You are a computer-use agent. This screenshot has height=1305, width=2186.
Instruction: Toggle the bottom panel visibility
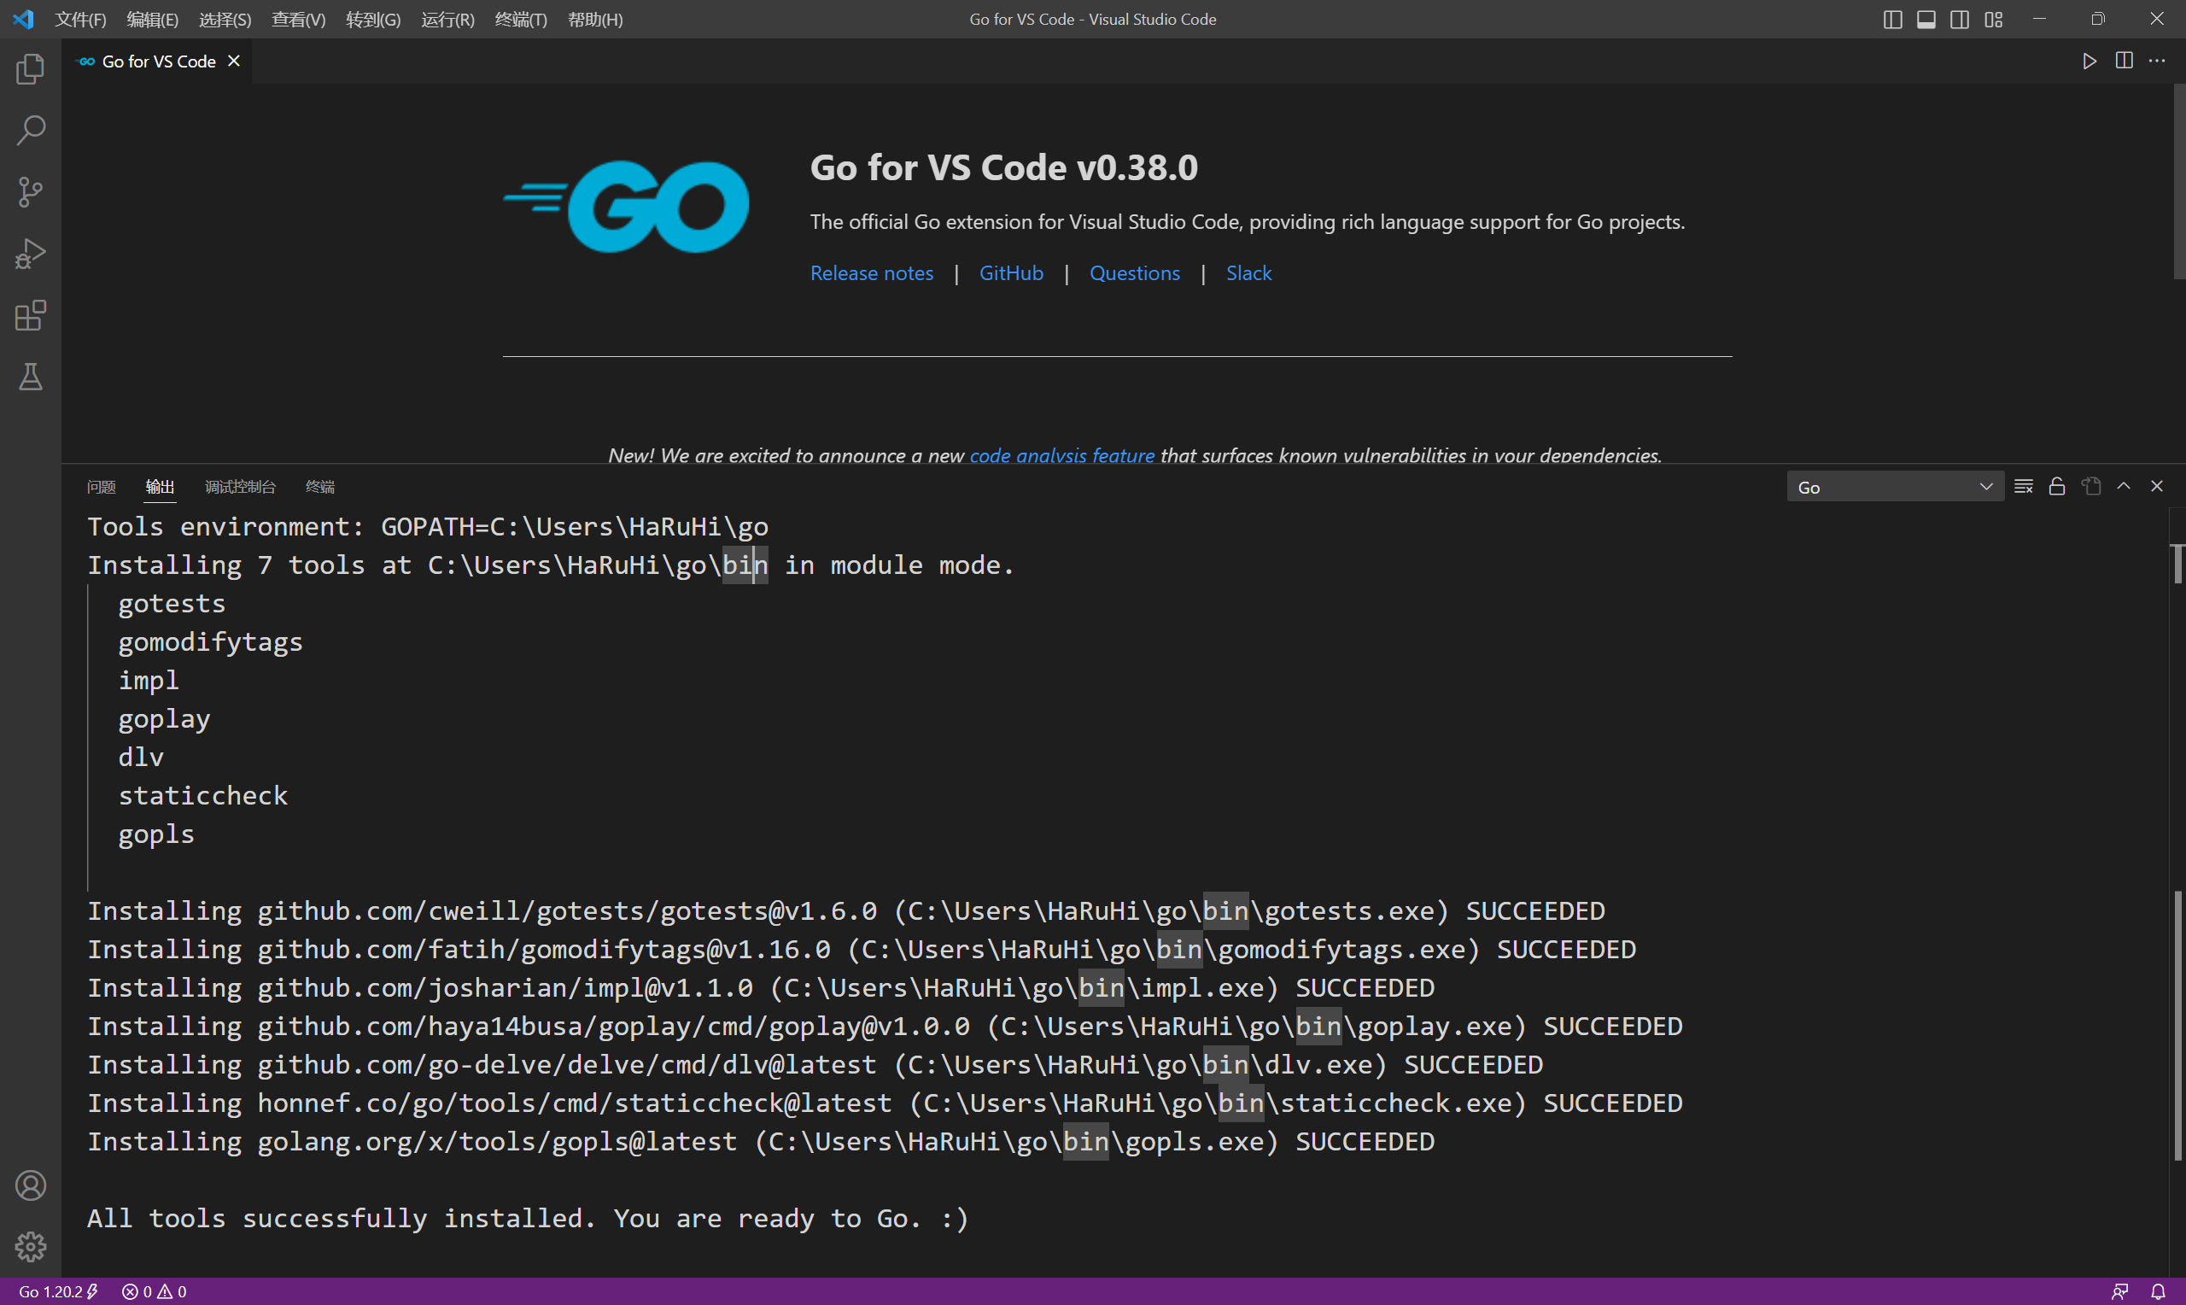[1926, 19]
